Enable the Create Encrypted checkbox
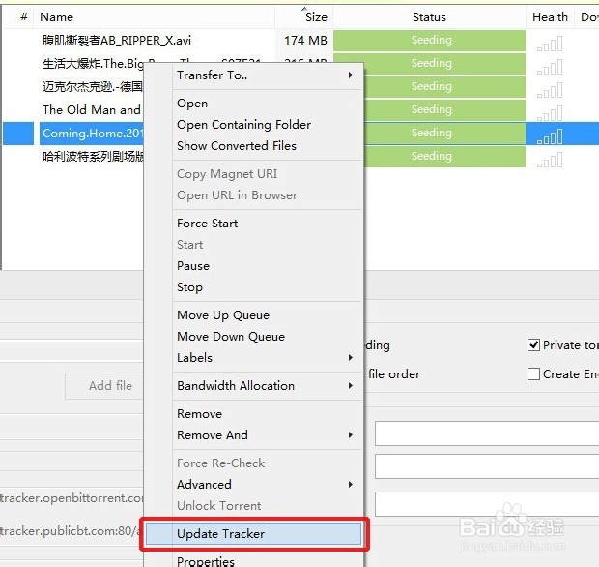The image size is (599, 567). [x=533, y=374]
